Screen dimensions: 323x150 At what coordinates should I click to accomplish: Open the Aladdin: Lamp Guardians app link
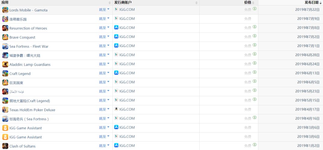(x=30, y=65)
